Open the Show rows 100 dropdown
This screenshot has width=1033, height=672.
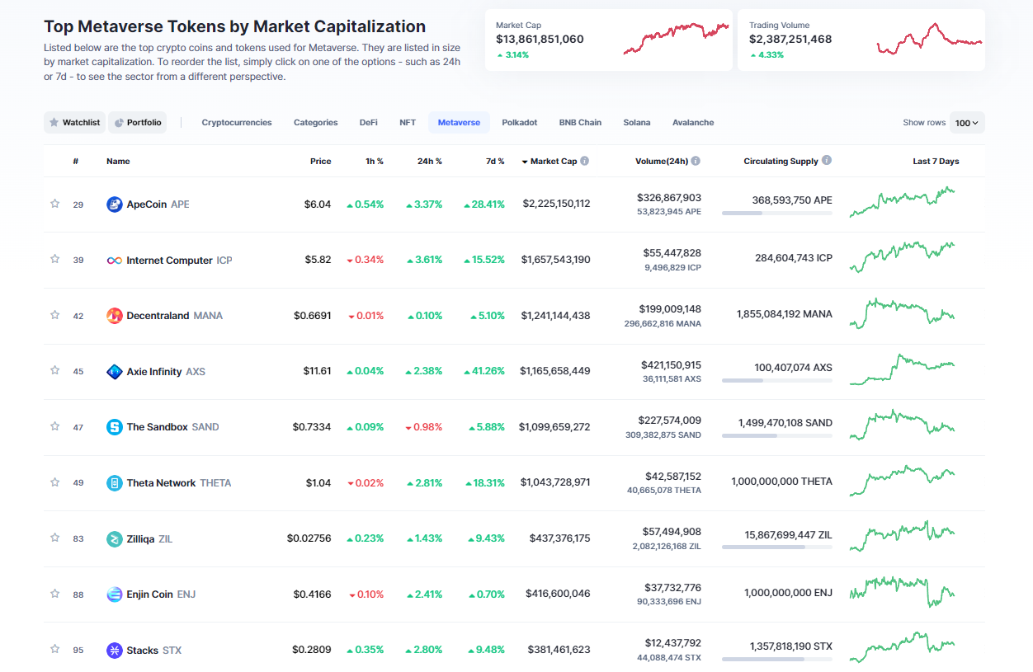coord(966,123)
